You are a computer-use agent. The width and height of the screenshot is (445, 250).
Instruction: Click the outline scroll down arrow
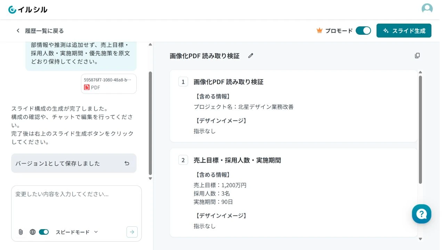[x=420, y=239]
